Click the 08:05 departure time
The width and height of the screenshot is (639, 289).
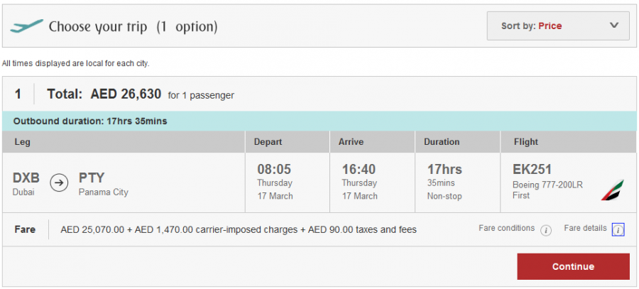tap(273, 170)
